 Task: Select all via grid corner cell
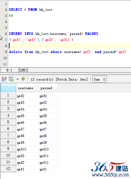click(8, 88)
